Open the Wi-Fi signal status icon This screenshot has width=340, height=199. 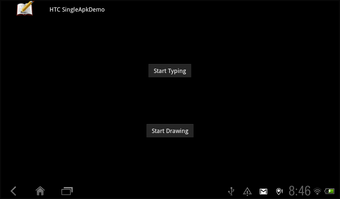pyautogui.click(x=317, y=191)
